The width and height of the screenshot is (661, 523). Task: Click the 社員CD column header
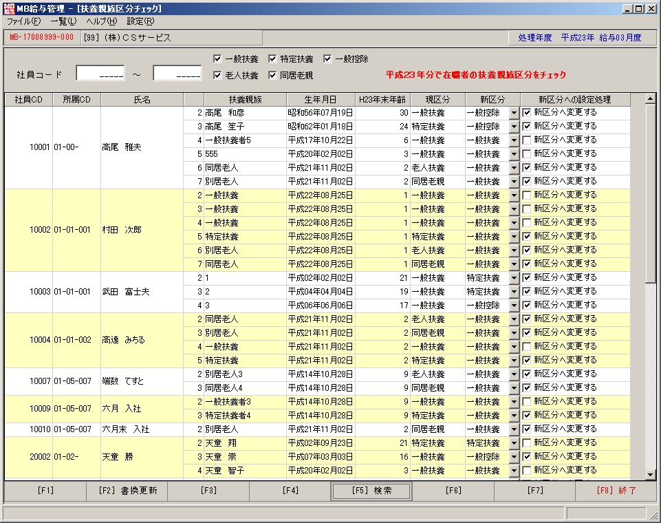point(29,100)
